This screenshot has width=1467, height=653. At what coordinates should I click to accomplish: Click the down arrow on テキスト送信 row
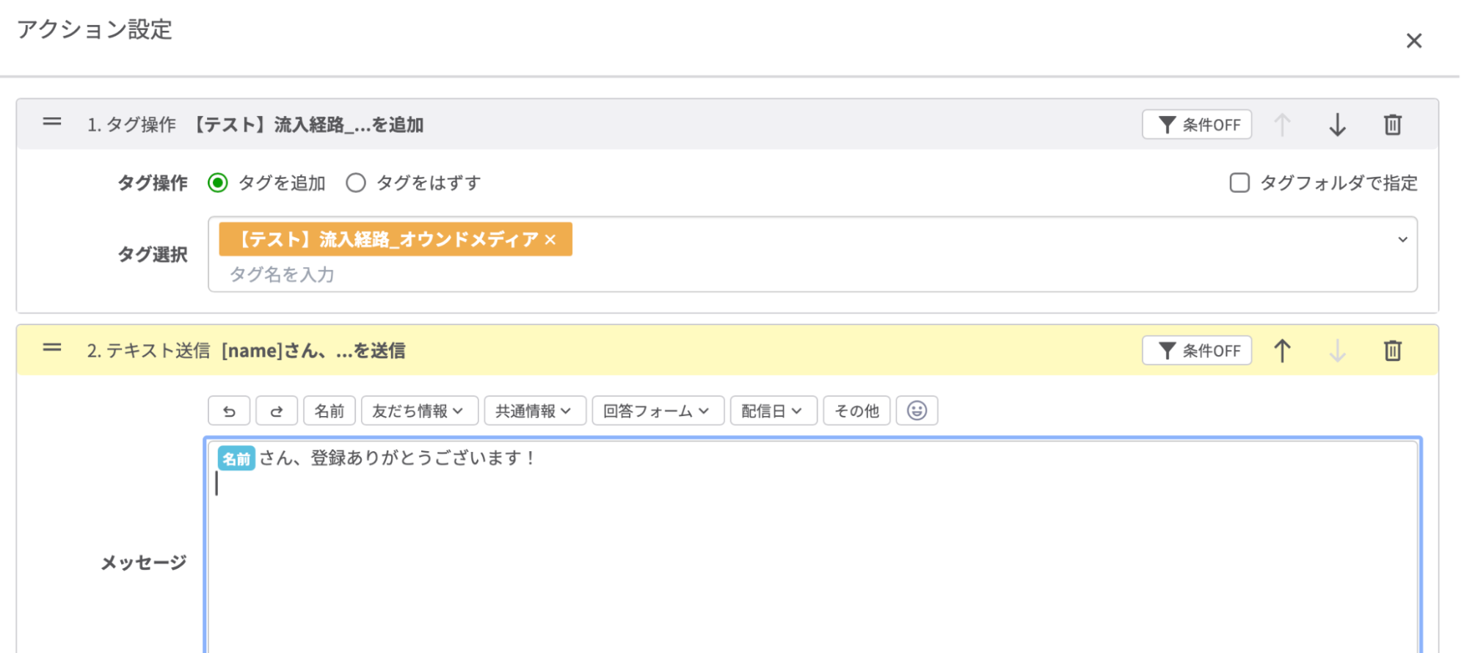(1337, 351)
